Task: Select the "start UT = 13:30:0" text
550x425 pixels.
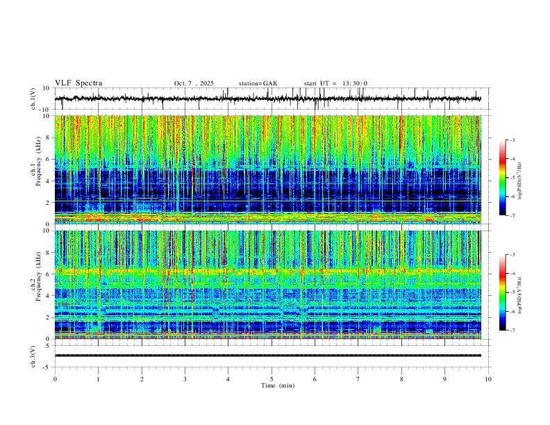Action: pyautogui.click(x=335, y=83)
